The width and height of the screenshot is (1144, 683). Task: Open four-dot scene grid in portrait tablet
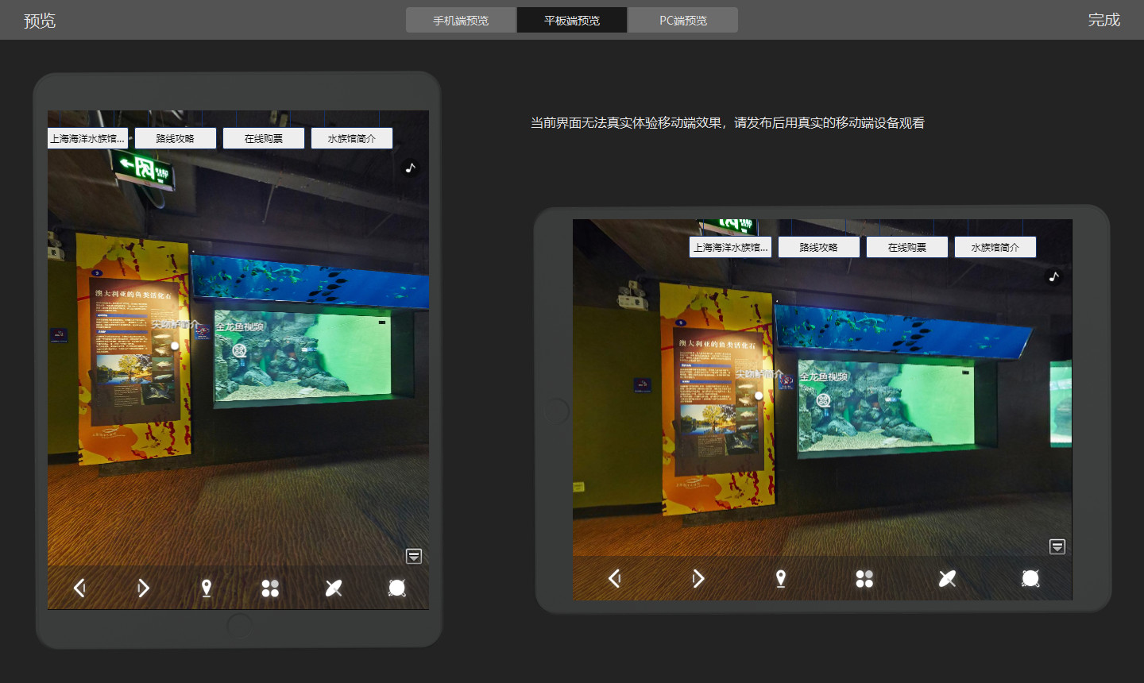(x=270, y=588)
